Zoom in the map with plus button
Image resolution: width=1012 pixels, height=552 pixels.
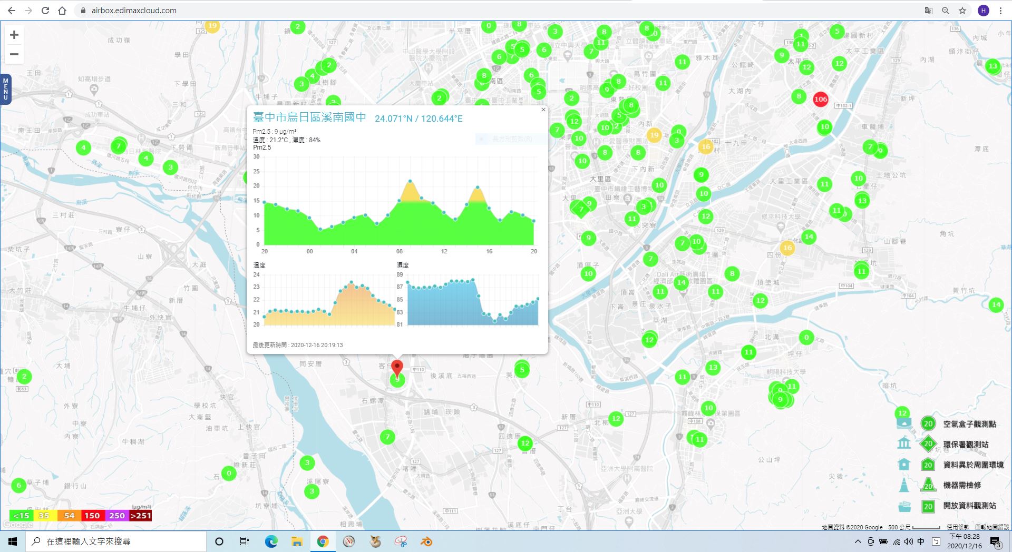click(x=14, y=35)
